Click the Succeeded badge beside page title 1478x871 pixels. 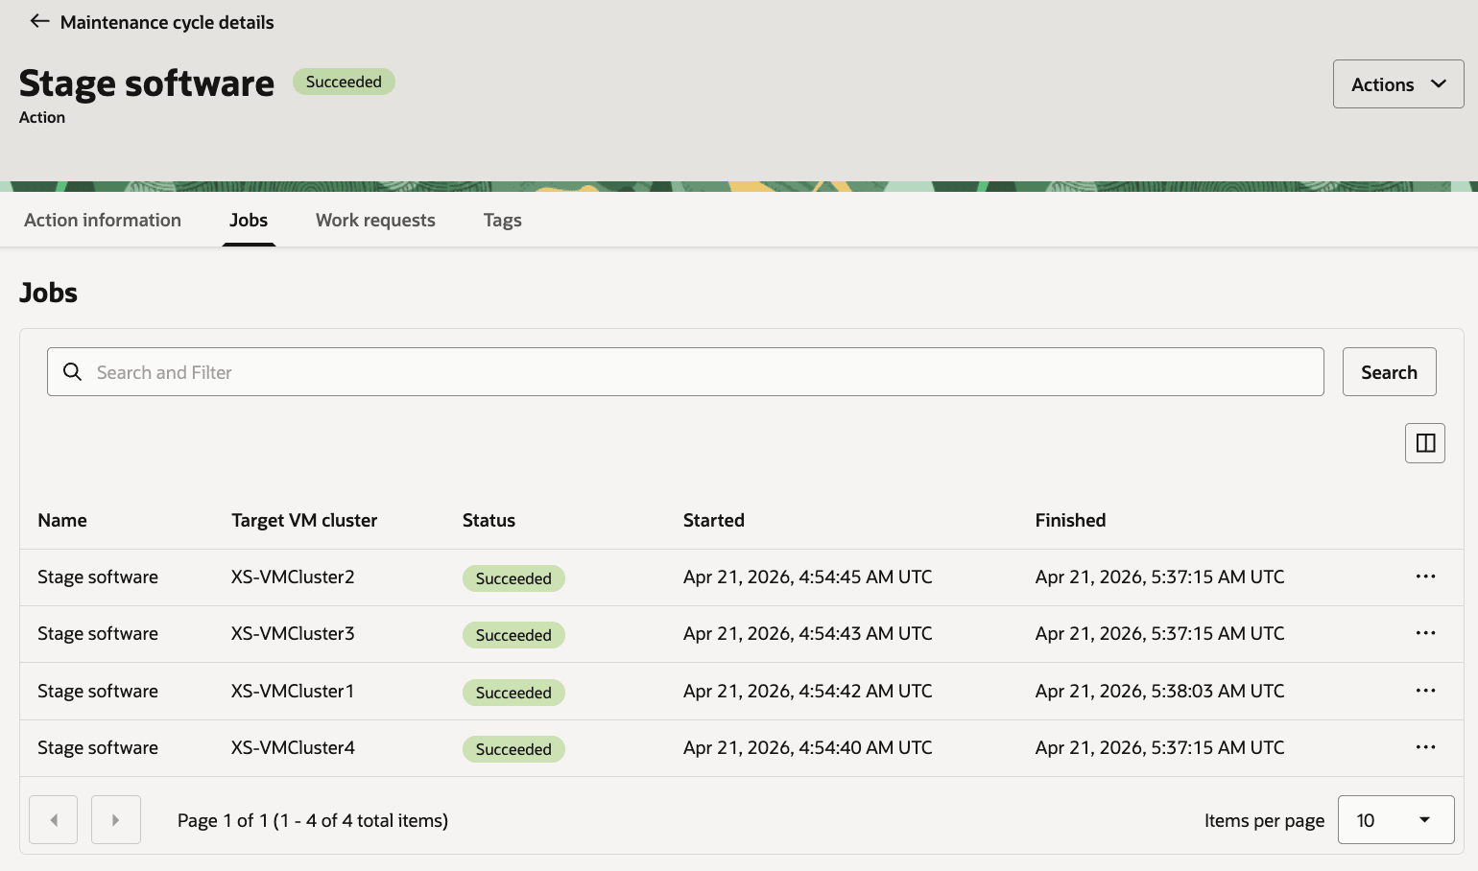pyautogui.click(x=344, y=82)
